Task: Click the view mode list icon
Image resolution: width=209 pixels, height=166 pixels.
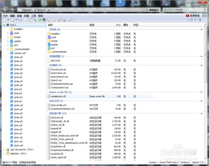Action: point(191,20)
